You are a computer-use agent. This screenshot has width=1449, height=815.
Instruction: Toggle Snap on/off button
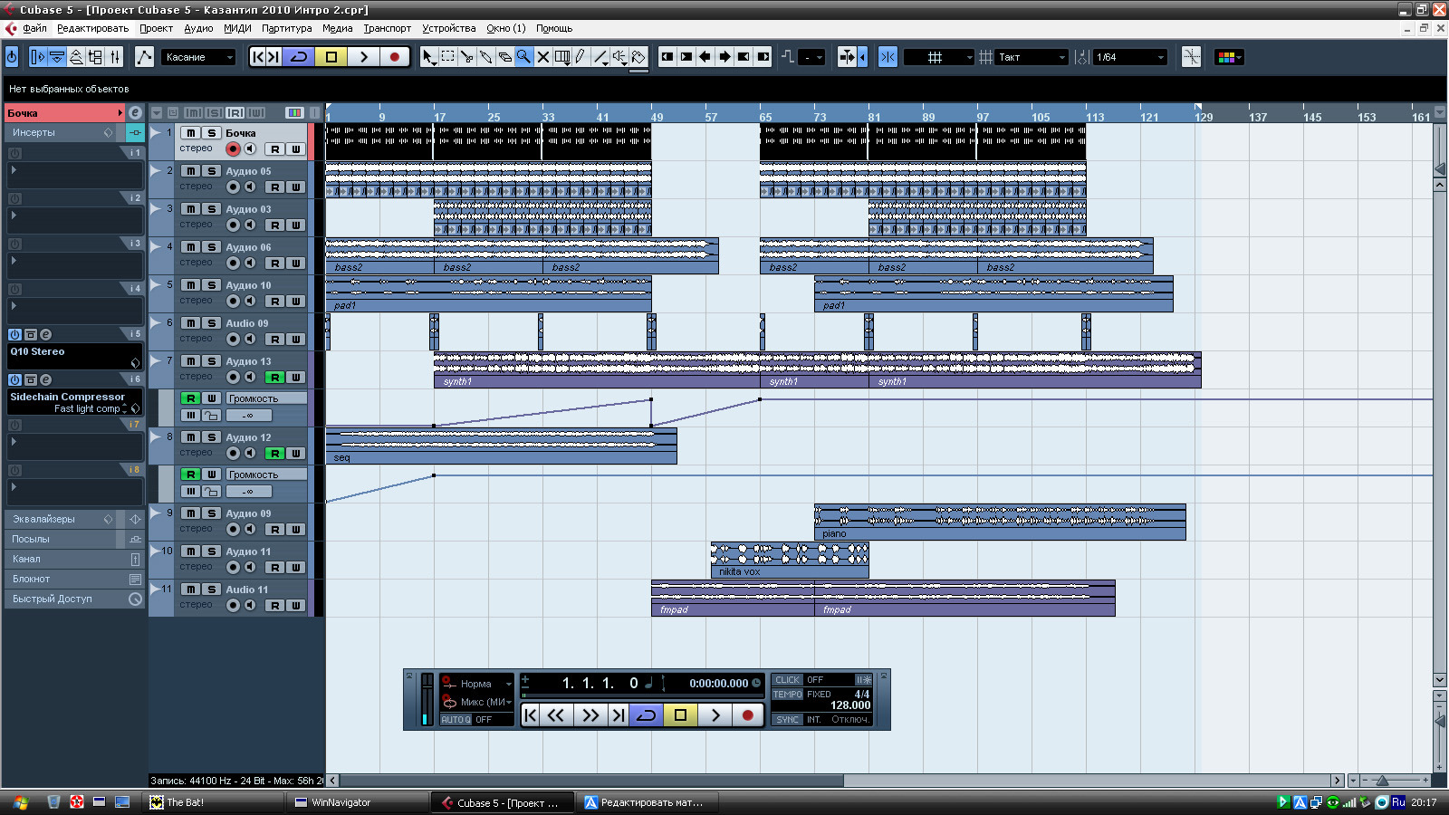point(888,57)
